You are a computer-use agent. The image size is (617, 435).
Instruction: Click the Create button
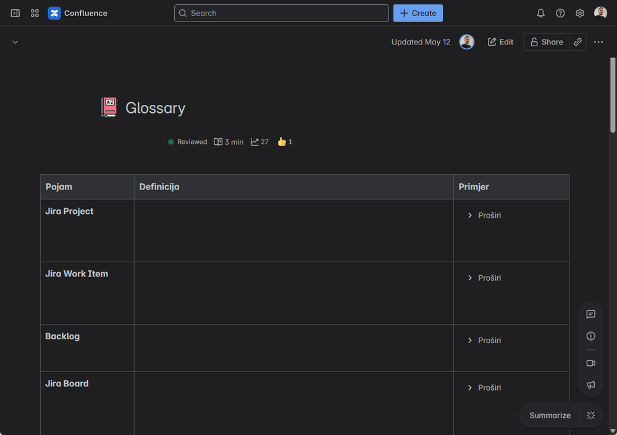click(418, 13)
